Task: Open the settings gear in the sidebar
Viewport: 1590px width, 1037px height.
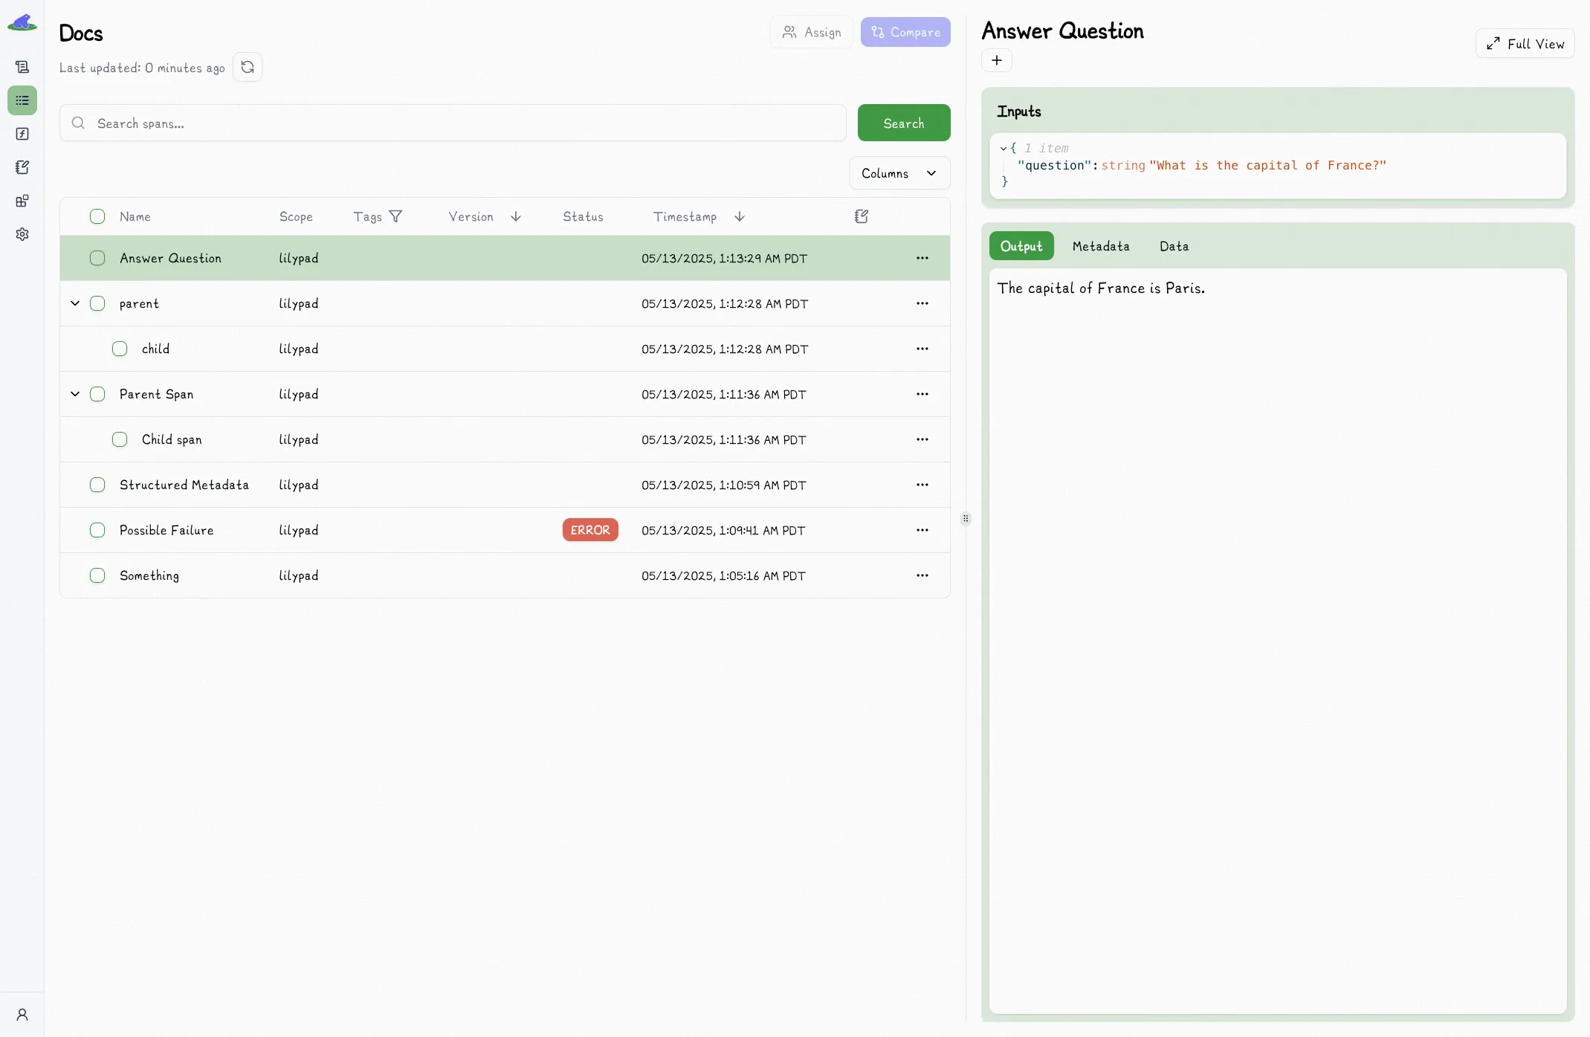Action: tap(22, 234)
